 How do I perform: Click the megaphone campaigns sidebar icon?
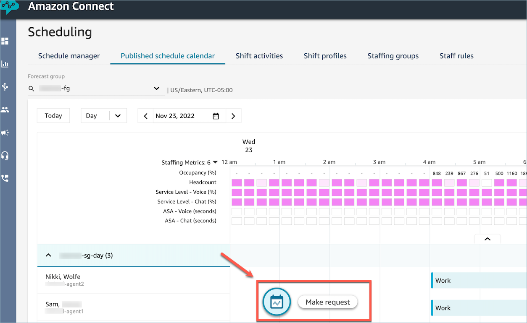tap(5, 133)
